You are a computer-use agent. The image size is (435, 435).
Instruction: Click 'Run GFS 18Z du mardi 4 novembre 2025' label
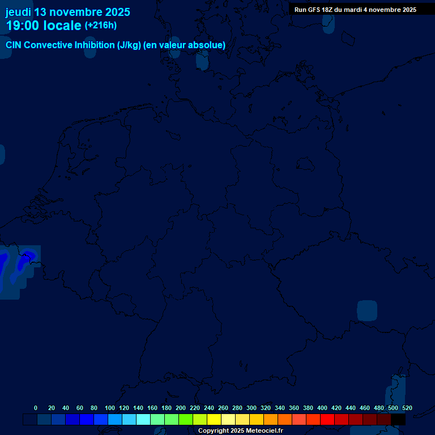[x=355, y=10]
